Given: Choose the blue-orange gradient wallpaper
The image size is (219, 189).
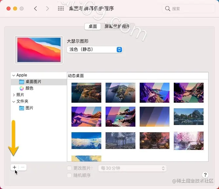Looking at the screenshot, I should pos(154,116).
